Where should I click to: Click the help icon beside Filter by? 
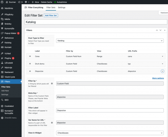pos(52,83)
